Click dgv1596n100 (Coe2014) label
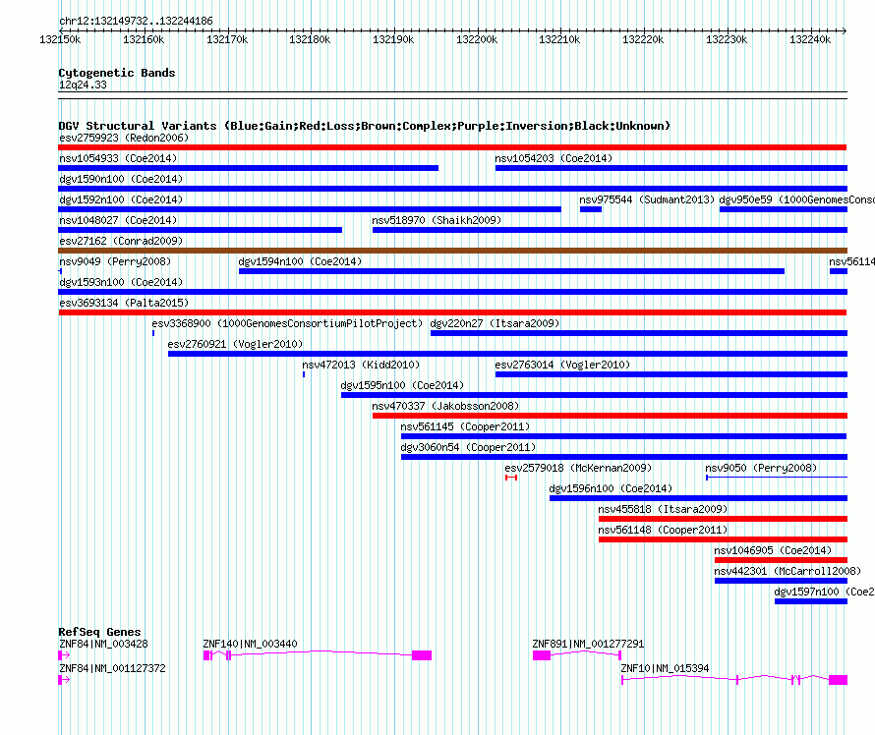This screenshot has width=875, height=735. 612,488
